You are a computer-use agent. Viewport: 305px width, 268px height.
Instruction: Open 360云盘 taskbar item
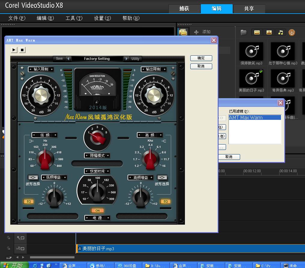(128, 266)
